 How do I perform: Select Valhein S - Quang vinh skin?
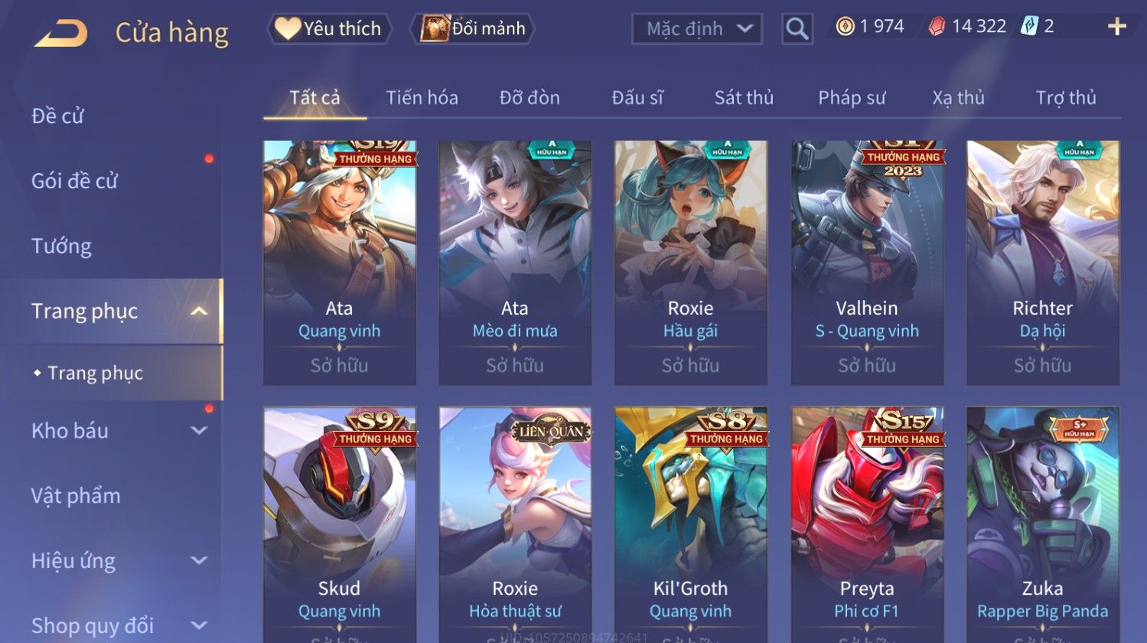pyautogui.click(x=867, y=263)
